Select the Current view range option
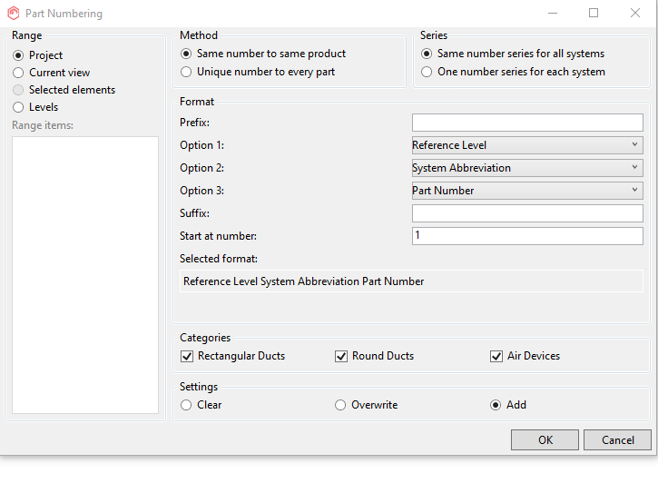This screenshot has height=493, width=658. click(18, 73)
